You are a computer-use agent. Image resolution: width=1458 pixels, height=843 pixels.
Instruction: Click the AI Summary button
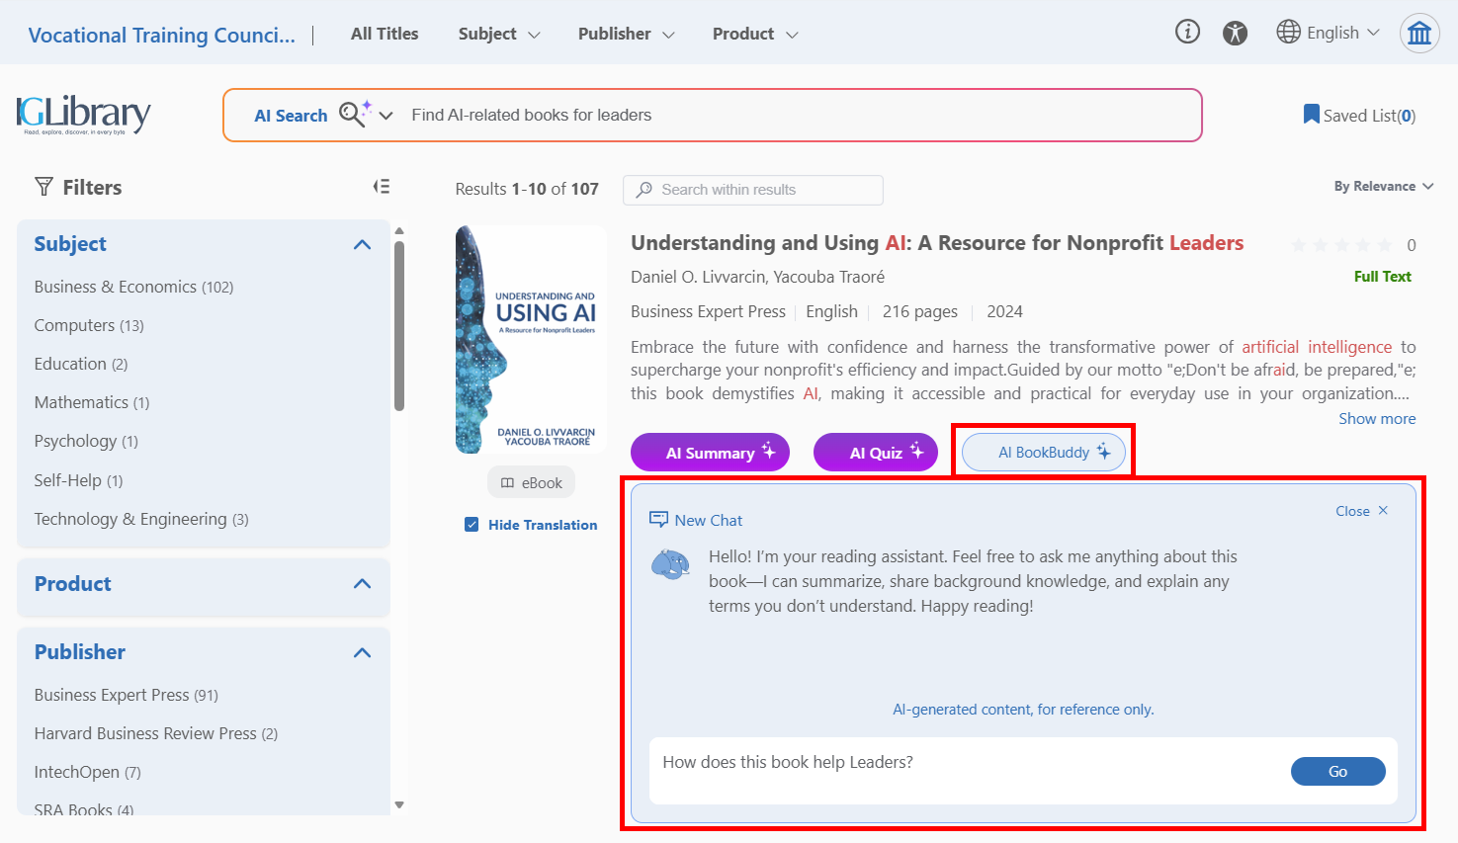tap(710, 453)
